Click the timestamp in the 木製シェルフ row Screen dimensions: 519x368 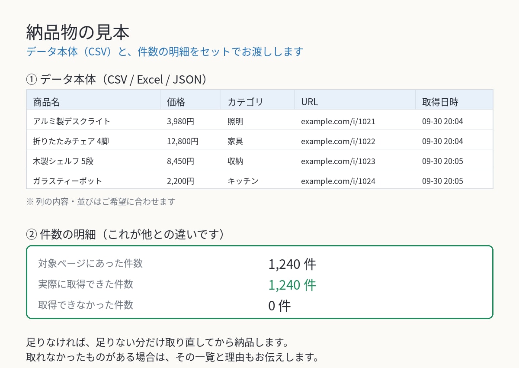(x=442, y=161)
